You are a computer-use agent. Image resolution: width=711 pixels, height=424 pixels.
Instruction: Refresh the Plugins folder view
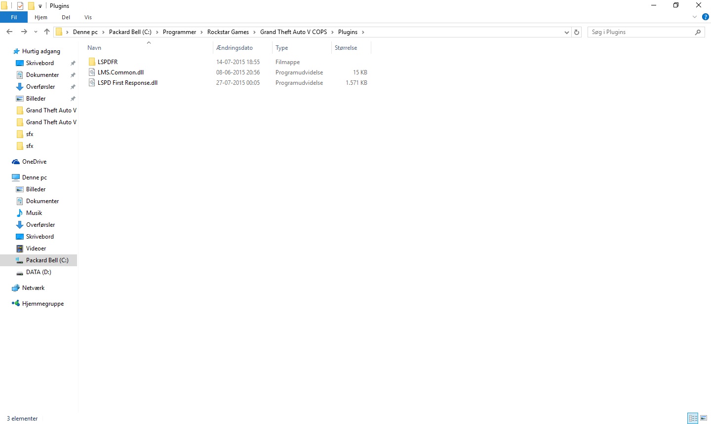coord(577,32)
